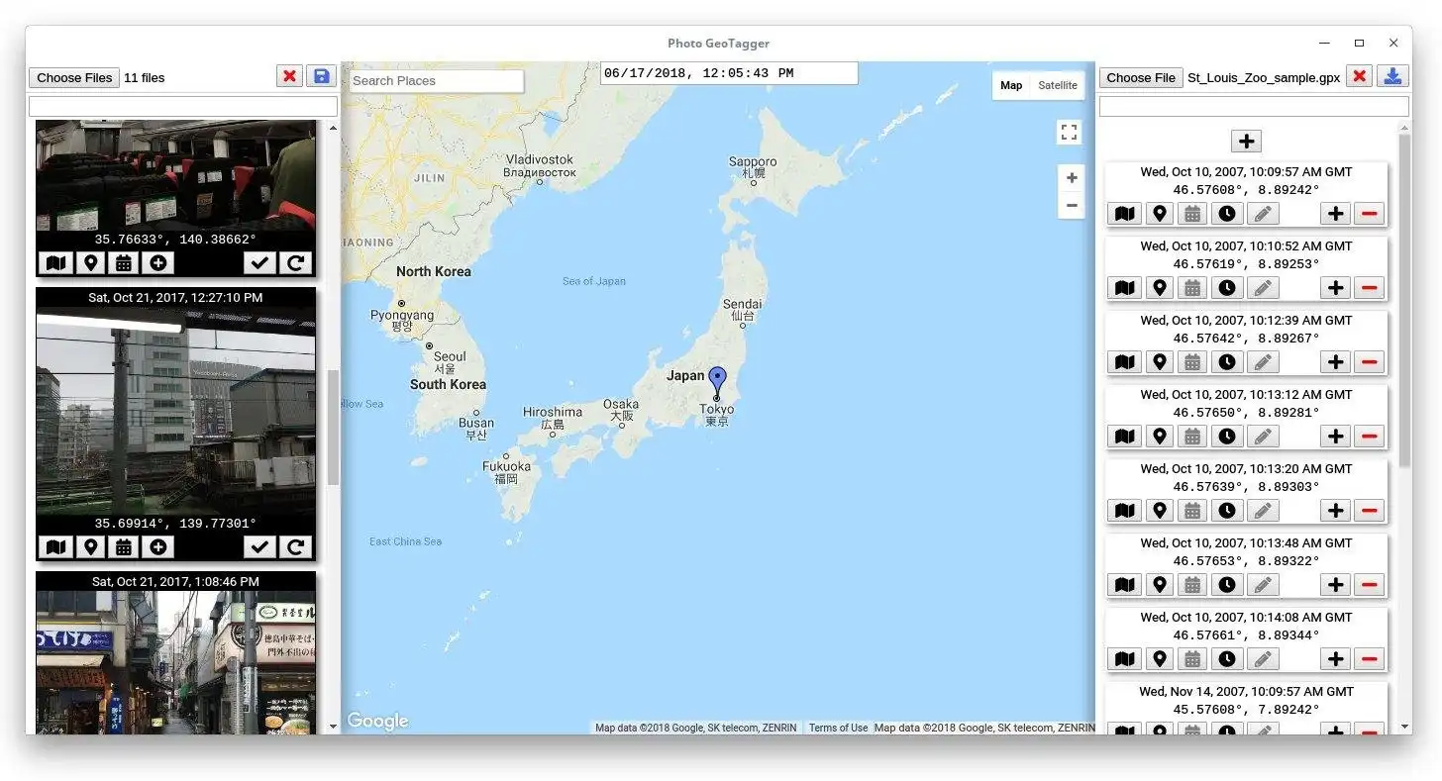Click the circular arrow icon on the 12:27:10 PM photo card
Viewport: 1442px width, 781px height.
click(295, 546)
